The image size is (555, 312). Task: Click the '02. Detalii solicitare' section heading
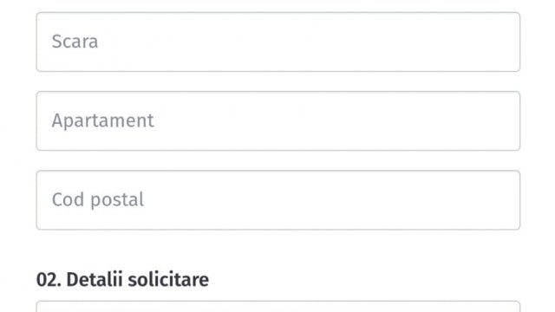click(122, 279)
